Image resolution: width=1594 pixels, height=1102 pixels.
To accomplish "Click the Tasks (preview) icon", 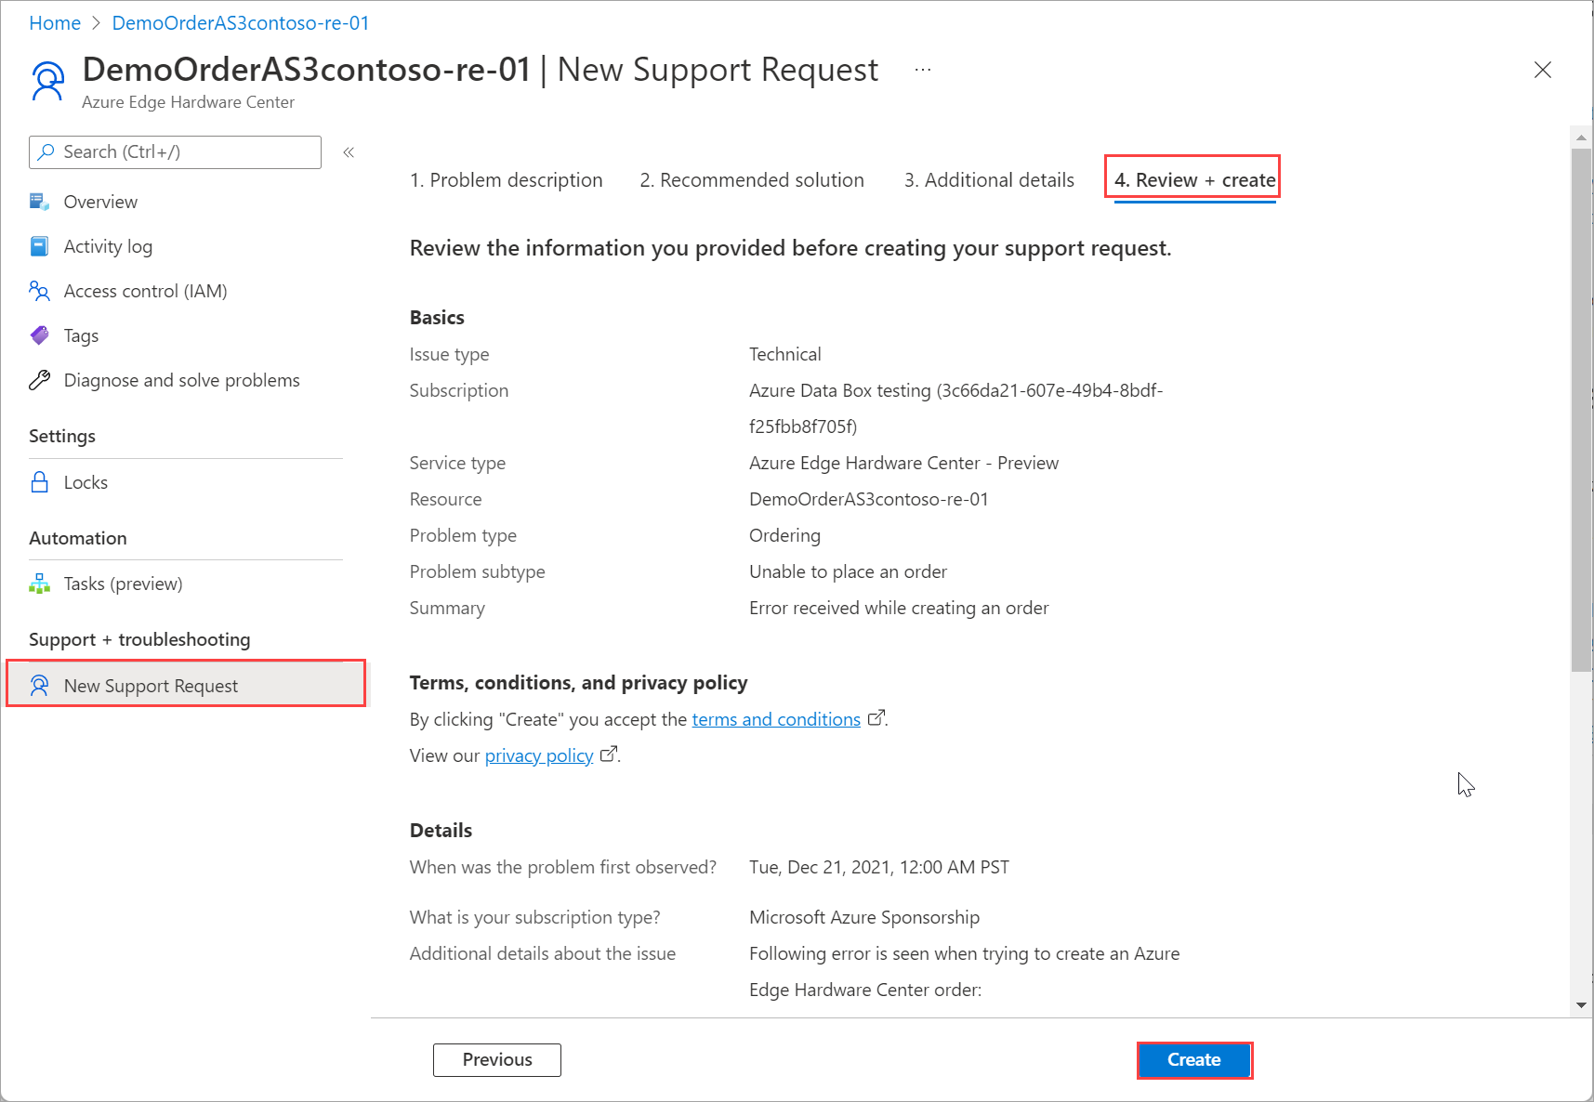I will click(39, 584).
